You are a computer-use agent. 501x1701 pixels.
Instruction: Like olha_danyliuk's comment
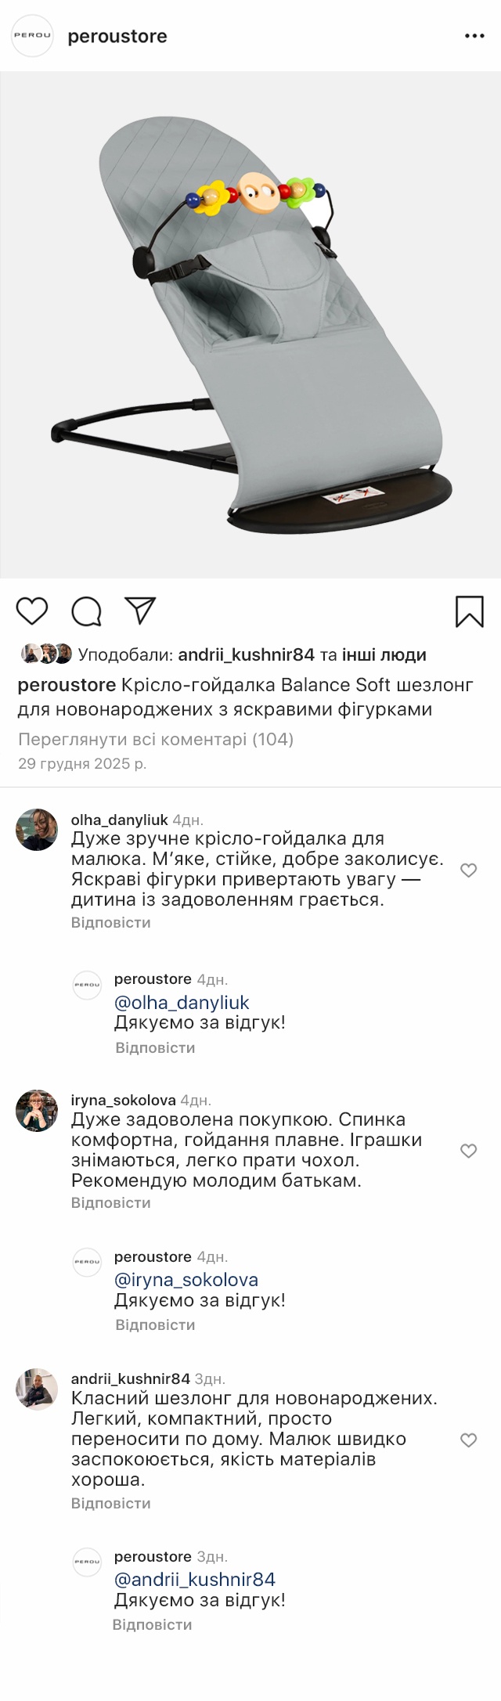[468, 870]
